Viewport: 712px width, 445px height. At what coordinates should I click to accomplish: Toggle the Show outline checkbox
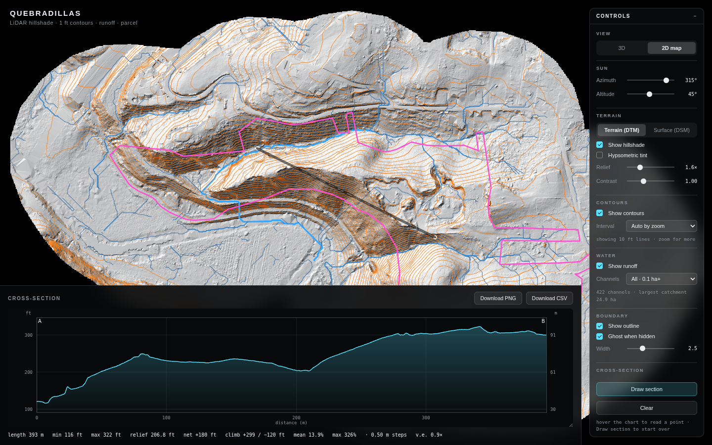click(x=600, y=326)
